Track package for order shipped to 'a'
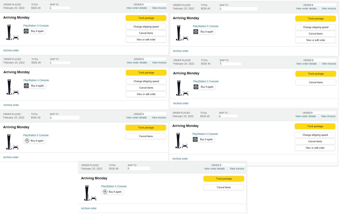This screenshot has width=340, height=214. 315,126
